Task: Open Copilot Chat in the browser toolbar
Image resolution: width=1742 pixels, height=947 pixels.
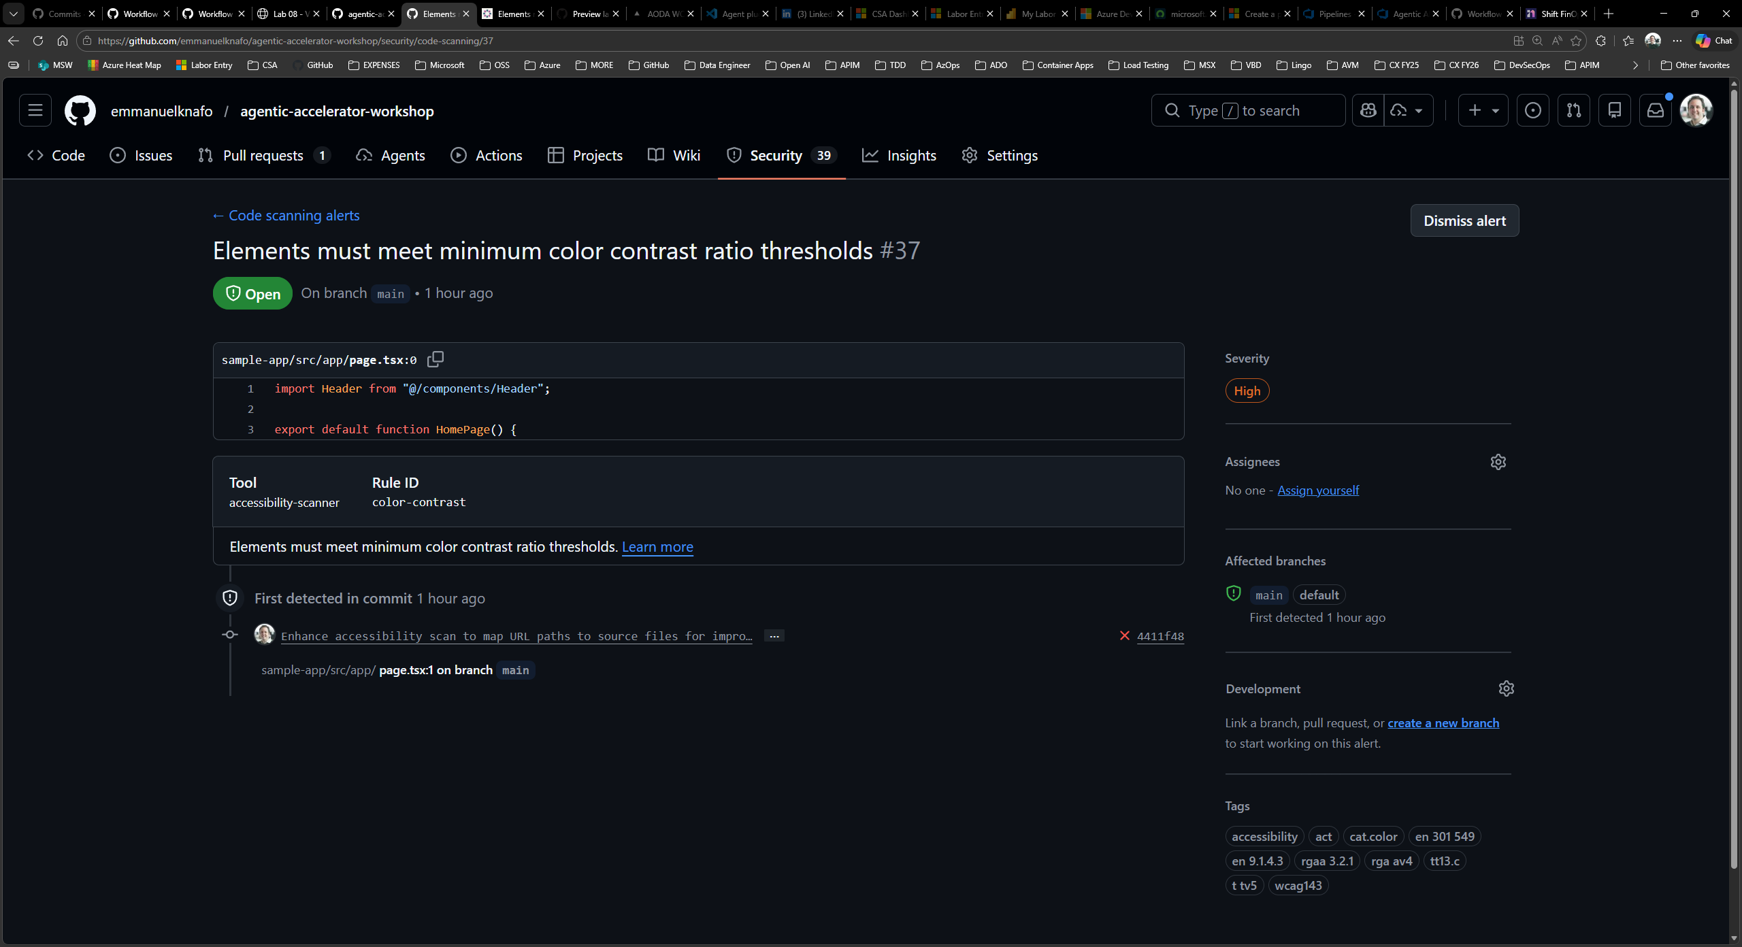Action: 1713,40
